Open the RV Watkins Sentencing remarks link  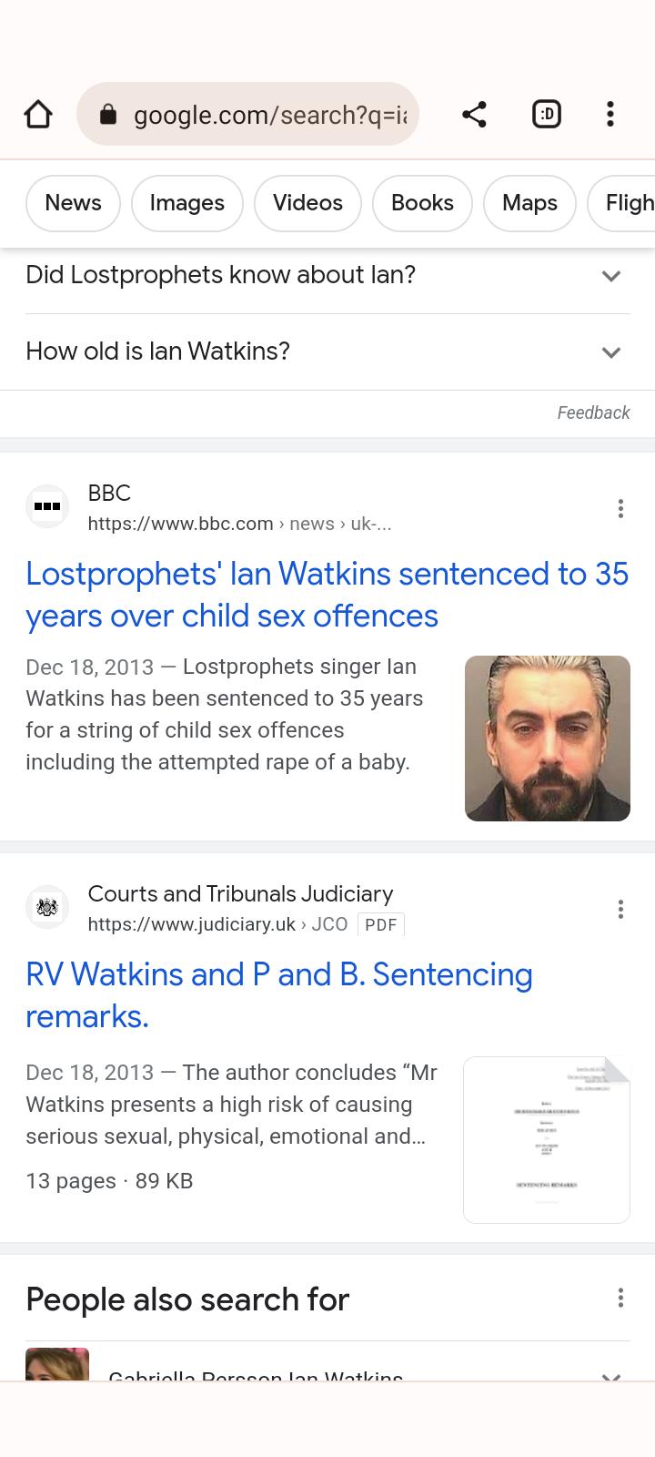tap(278, 994)
